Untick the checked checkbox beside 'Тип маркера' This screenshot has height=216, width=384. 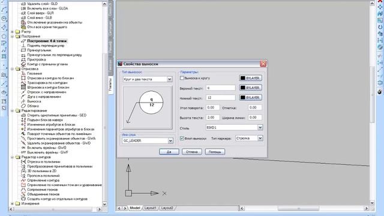(x=182, y=139)
